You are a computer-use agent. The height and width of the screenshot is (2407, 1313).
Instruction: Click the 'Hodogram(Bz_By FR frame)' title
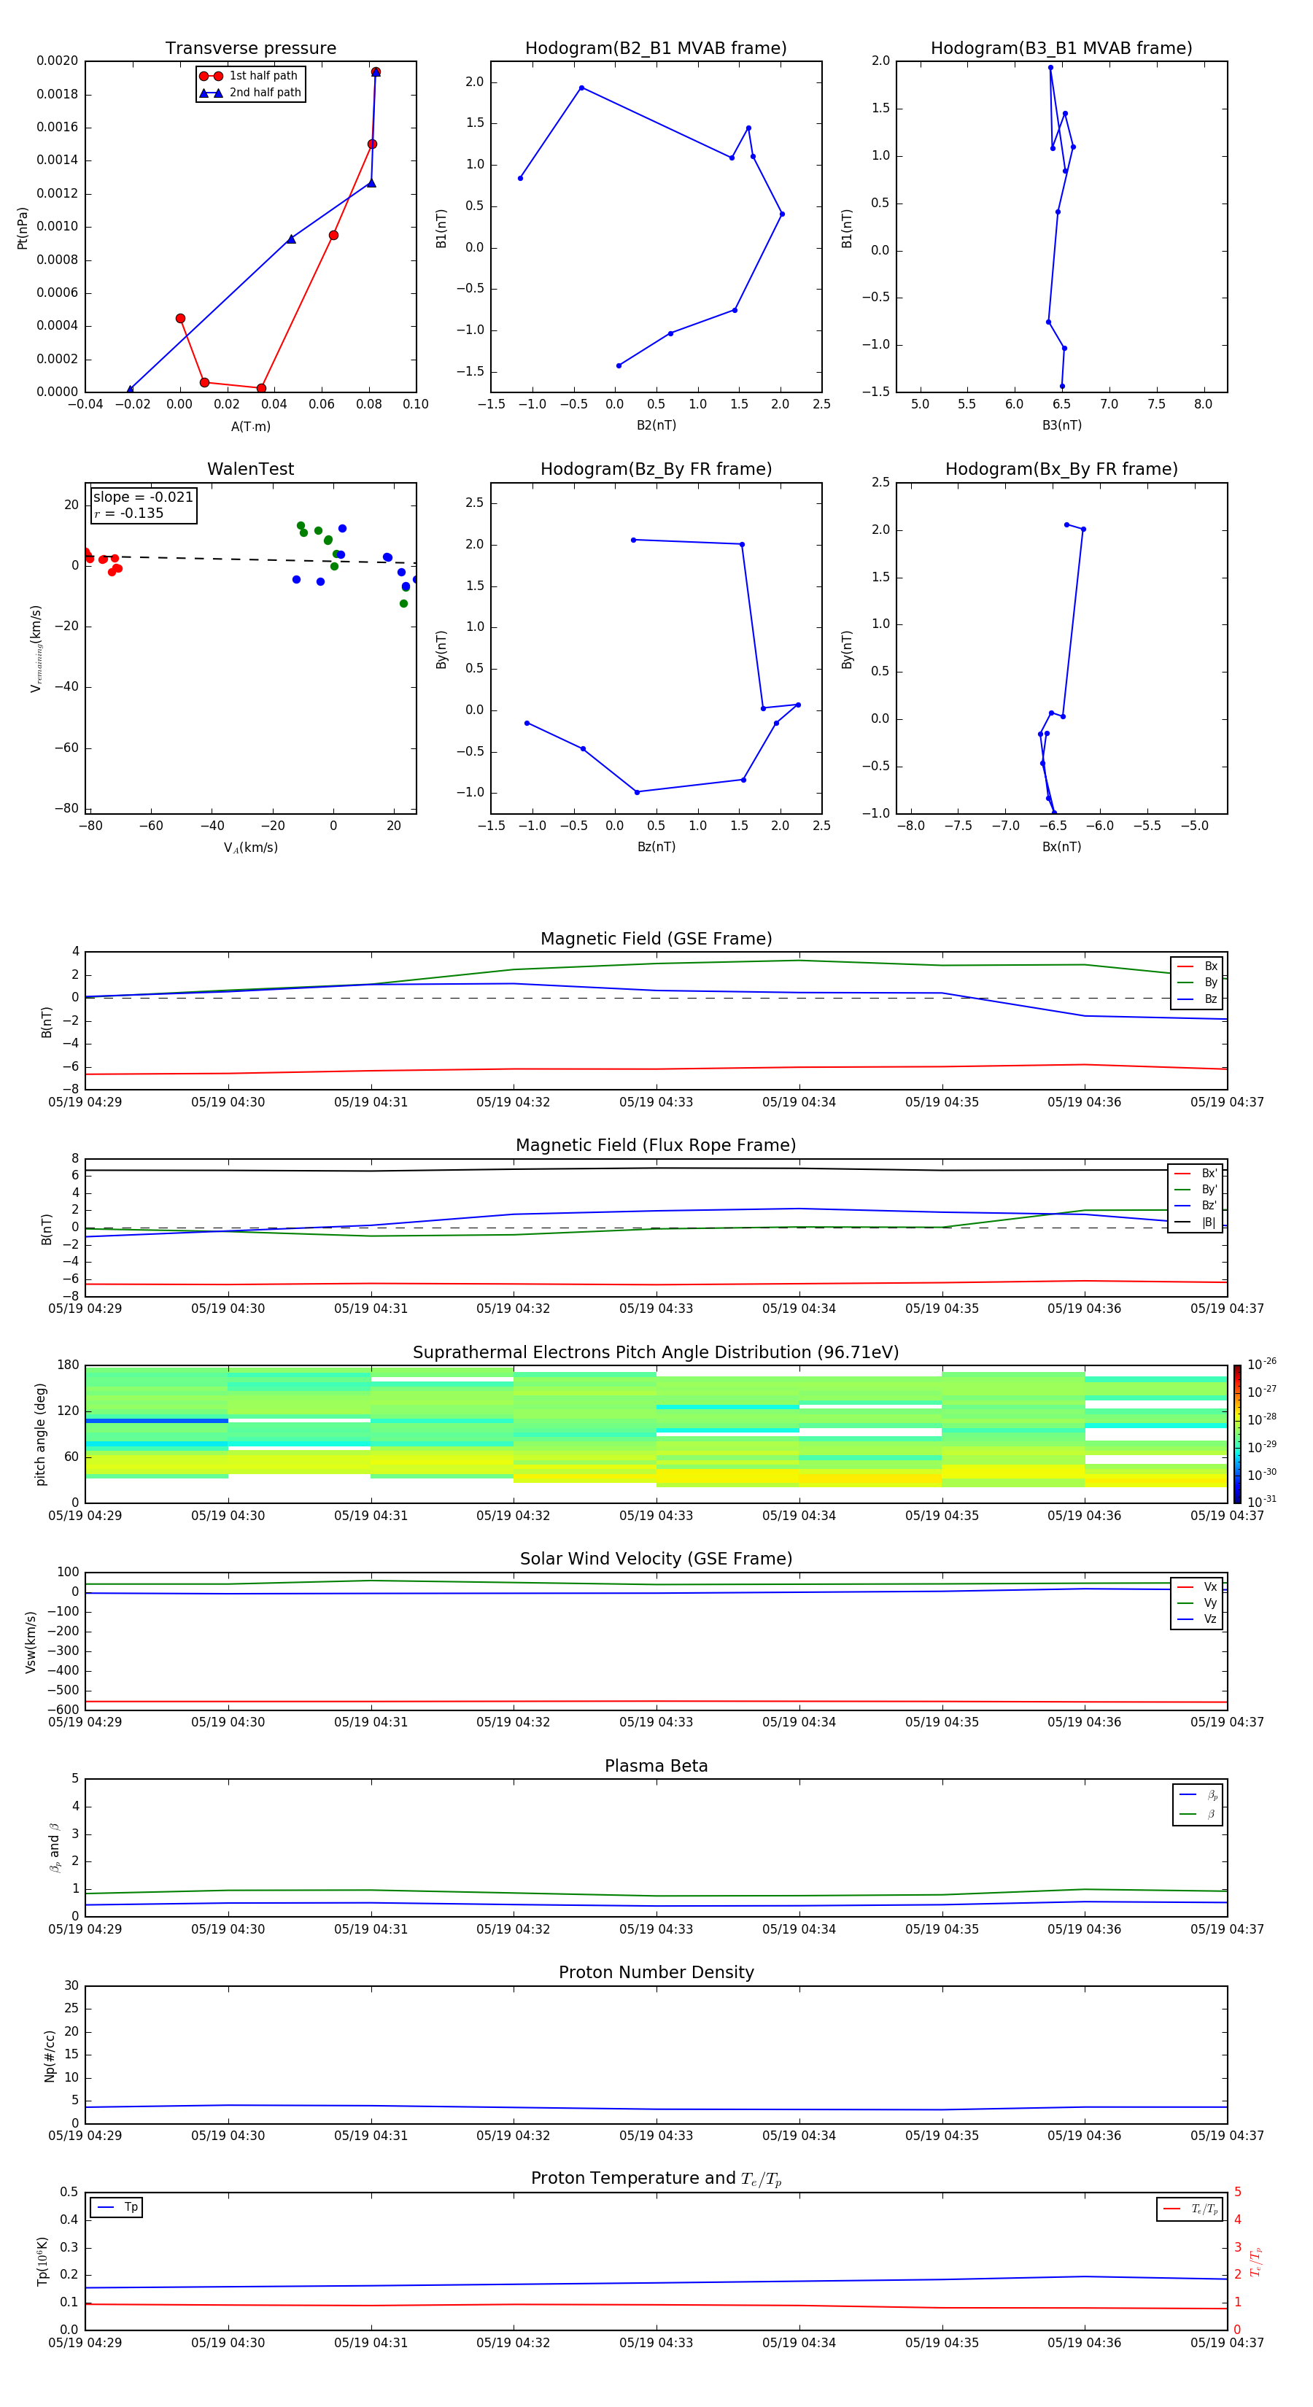pos(656,469)
